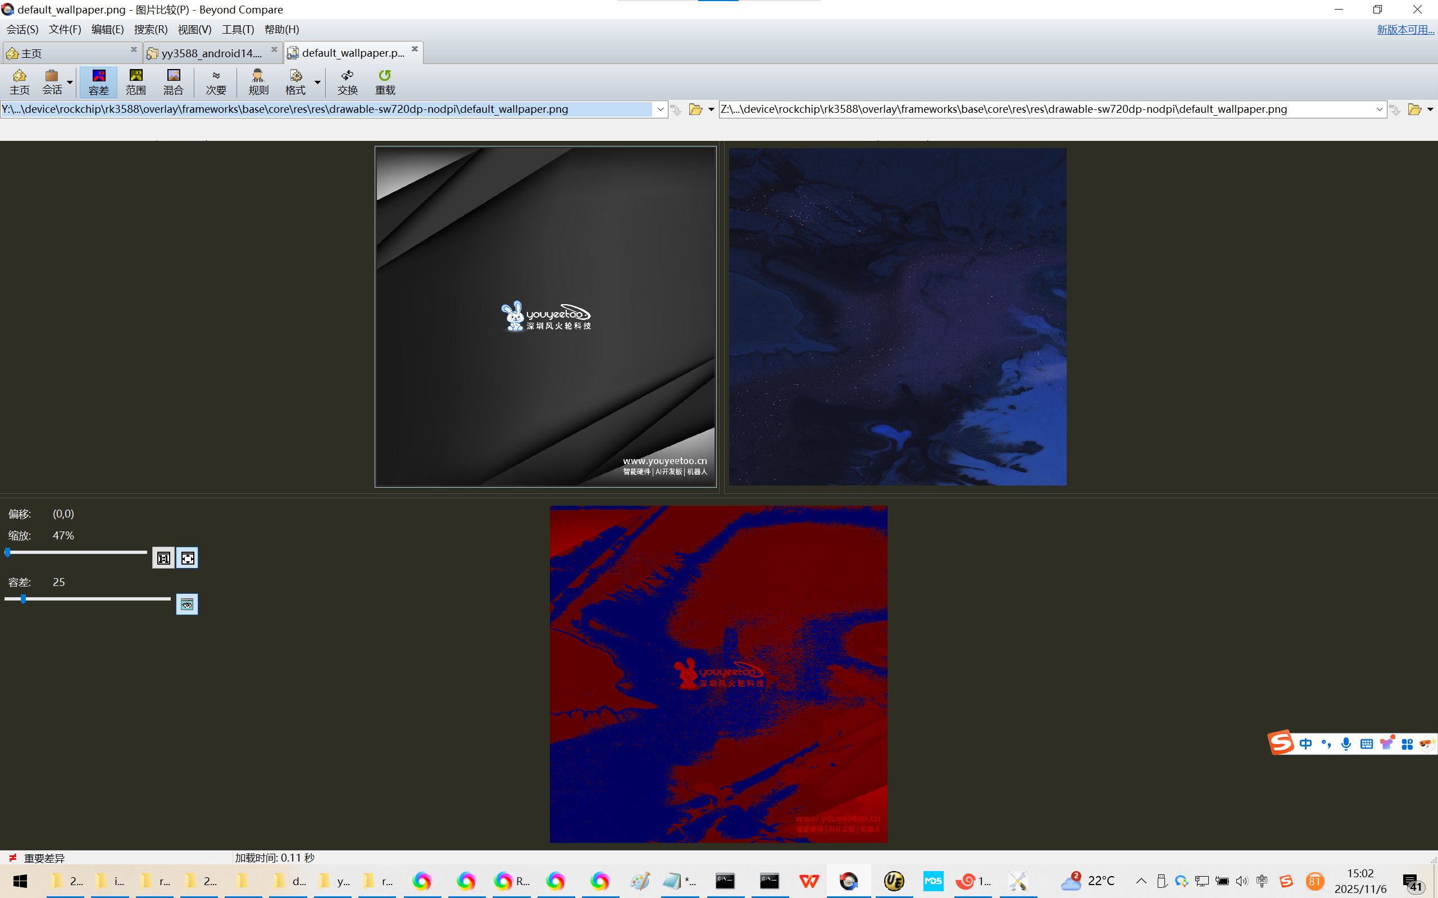The height and width of the screenshot is (898, 1438).
Task: Click the zoom-to-fit icon
Action: pos(187,558)
